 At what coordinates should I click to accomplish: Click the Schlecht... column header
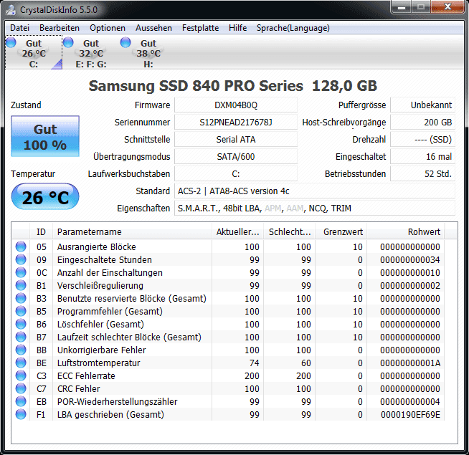click(289, 231)
